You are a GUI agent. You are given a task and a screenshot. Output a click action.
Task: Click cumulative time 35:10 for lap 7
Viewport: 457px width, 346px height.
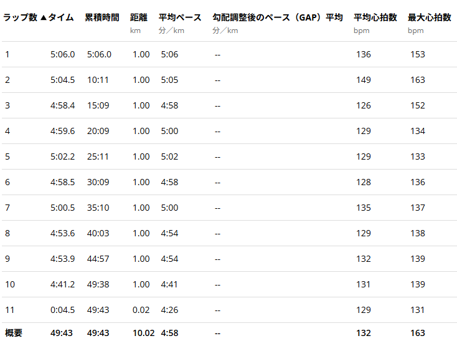[99, 208]
